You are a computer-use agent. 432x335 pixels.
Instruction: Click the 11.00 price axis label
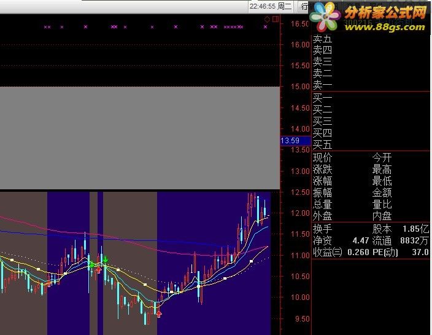click(300, 255)
